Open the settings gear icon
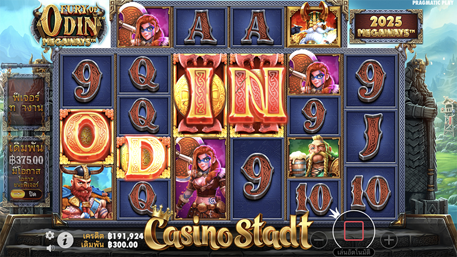Viewport: 457px width, 257px height. pos(50,235)
